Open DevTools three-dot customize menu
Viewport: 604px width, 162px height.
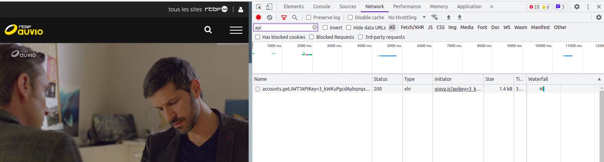tap(588, 7)
